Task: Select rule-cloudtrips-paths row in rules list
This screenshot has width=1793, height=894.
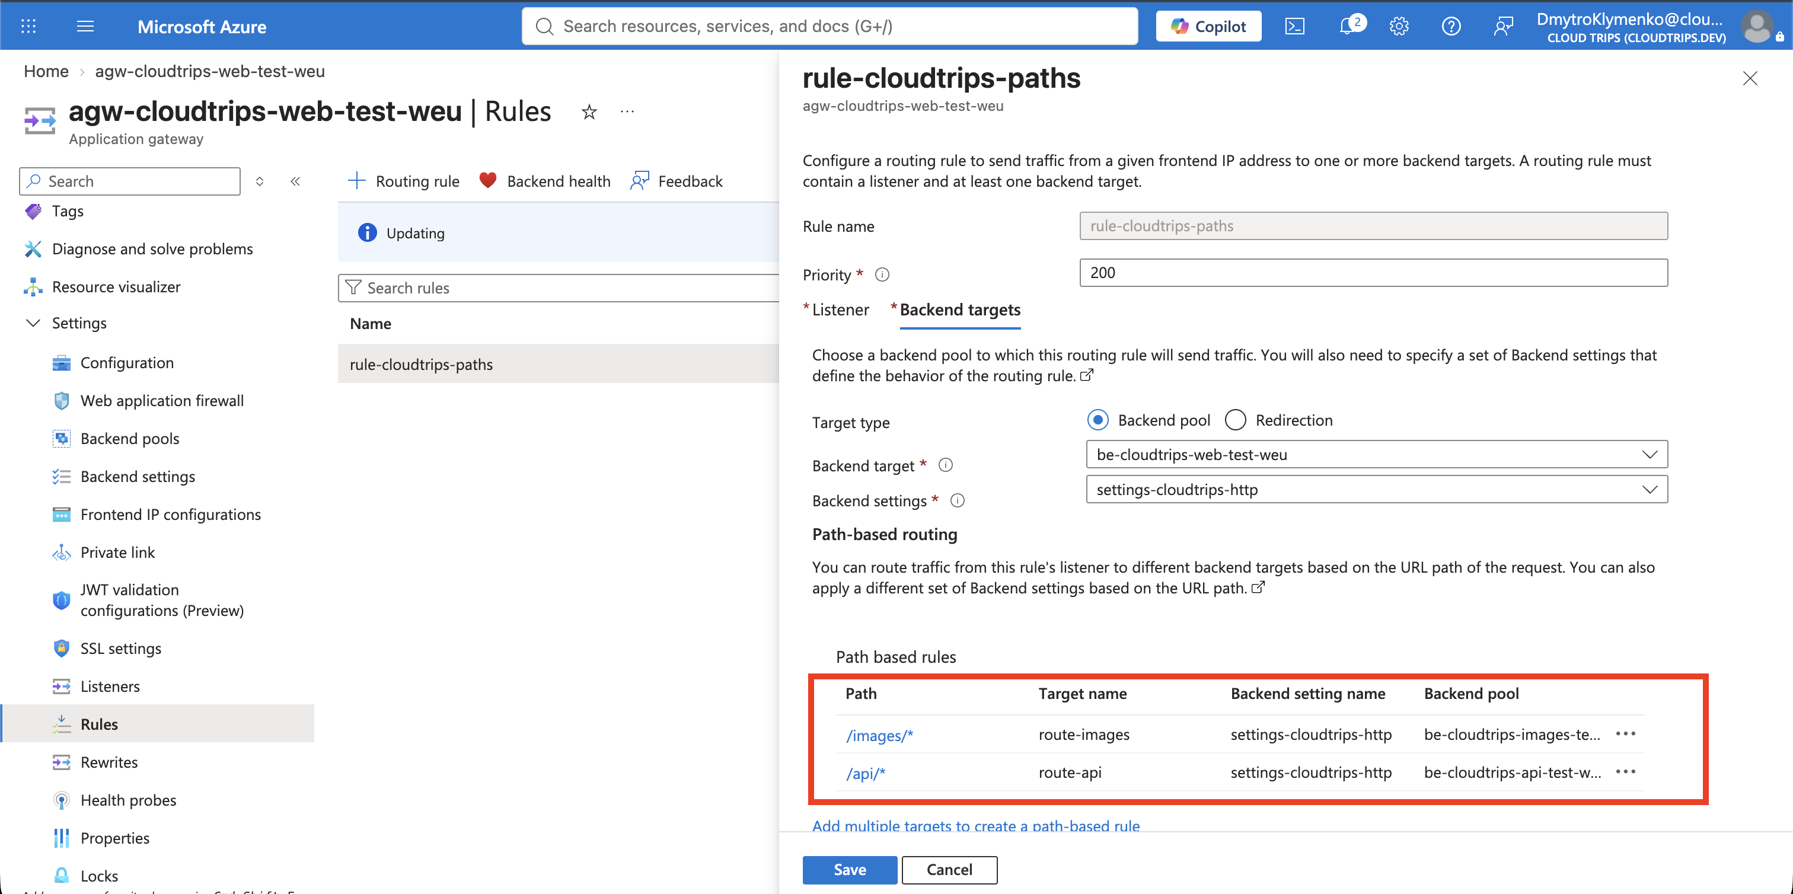Action: click(x=558, y=364)
